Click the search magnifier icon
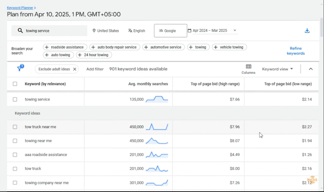Screen dimensions: 324x192 point(20,31)
